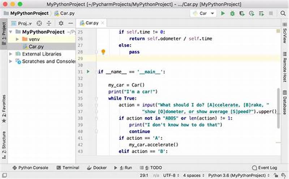Viewport: 289px width, 179px height.
Task: Click the yellow lightbulb intention icon
Action: pos(103,52)
